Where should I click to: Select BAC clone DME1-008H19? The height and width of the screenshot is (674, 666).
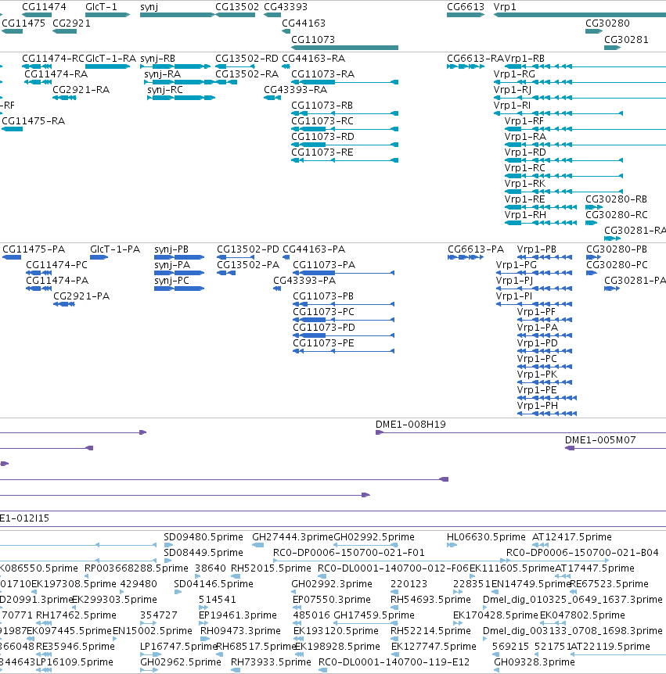click(410, 425)
